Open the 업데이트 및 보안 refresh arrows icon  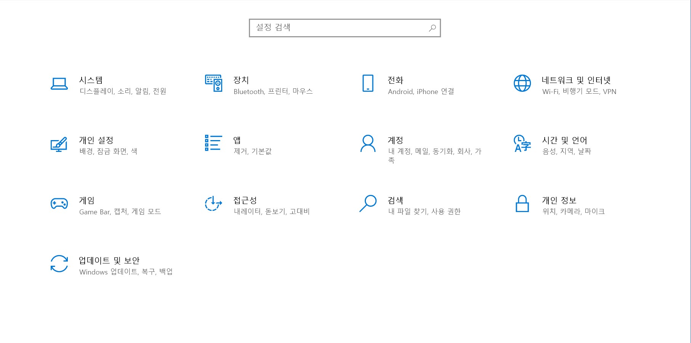59,263
